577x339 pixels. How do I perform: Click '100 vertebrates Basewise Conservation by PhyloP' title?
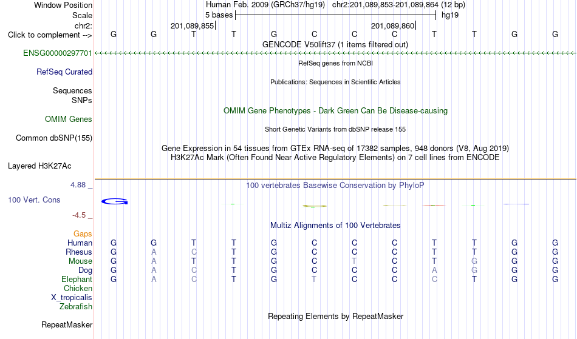(335, 185)
